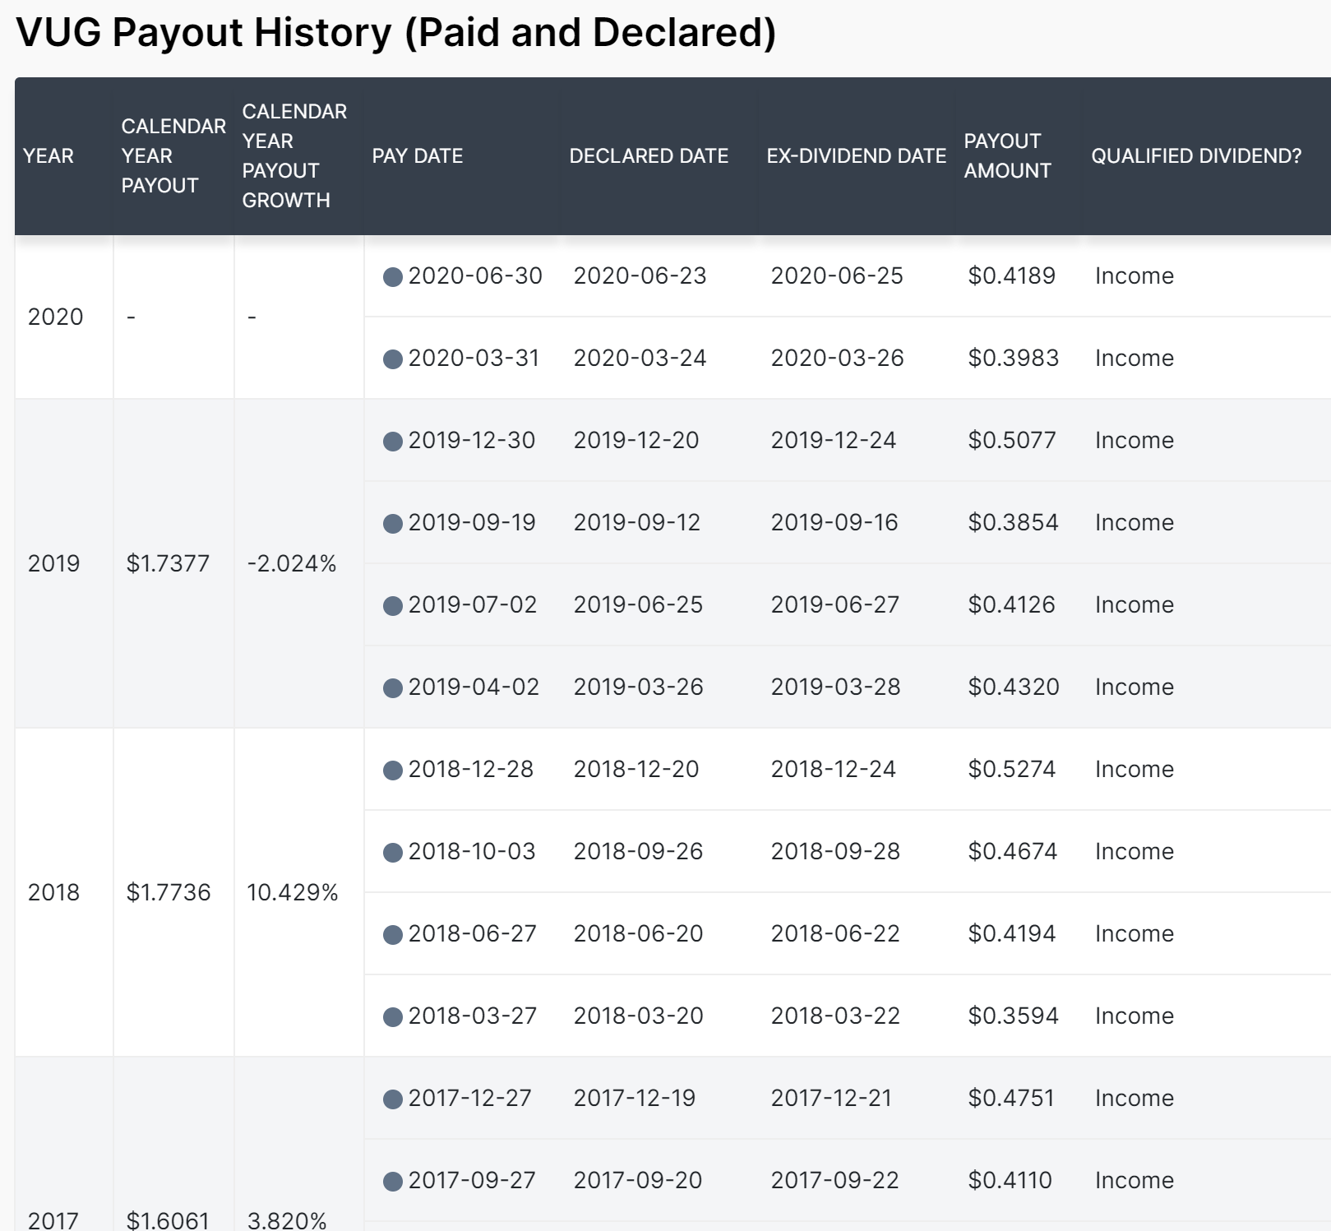Image resolution: width=1331 pixels, height=1231 pixels.
Task: Click the dot icon beside 2018-03-27
Action: click(393, 1017)
